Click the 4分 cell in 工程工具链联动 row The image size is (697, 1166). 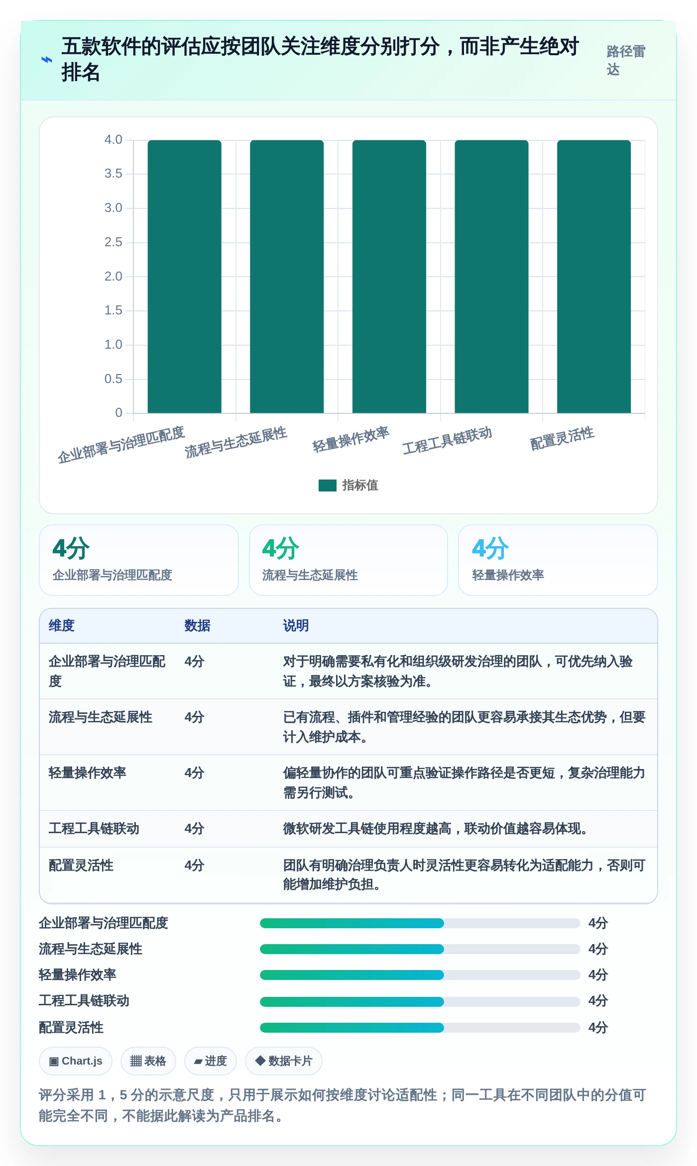pos(195,828)
